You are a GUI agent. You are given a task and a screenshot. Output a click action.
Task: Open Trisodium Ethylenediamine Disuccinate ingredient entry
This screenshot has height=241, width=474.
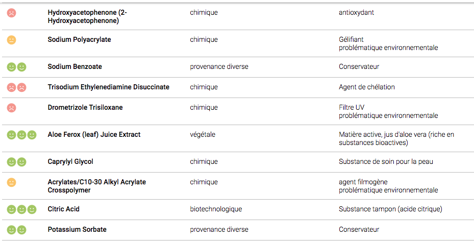click(108, 87)
